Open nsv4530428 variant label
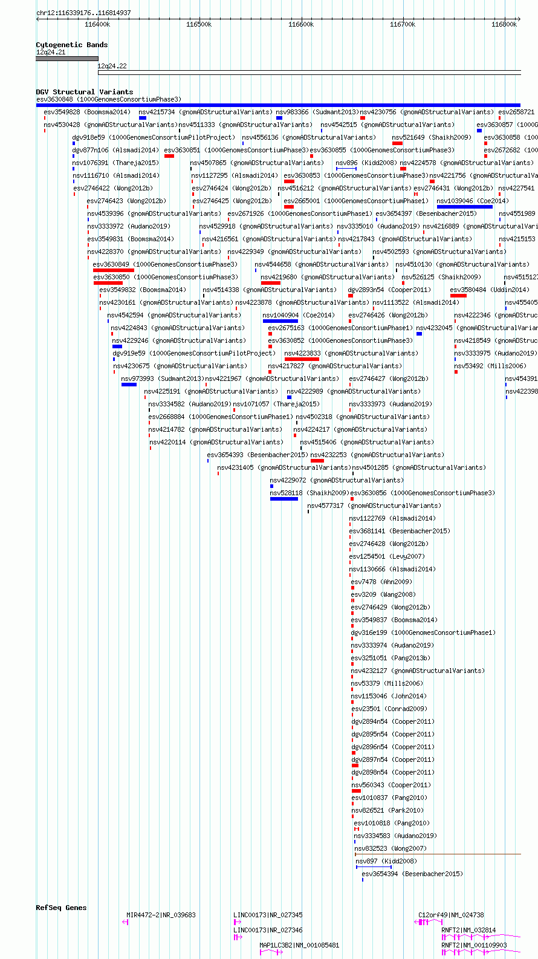 tap(111, 125)
